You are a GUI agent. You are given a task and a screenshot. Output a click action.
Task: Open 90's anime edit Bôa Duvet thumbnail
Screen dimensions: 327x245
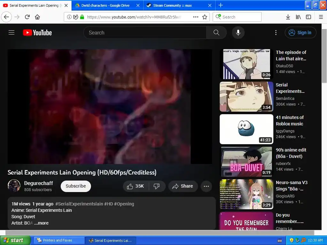coord(246,162)
